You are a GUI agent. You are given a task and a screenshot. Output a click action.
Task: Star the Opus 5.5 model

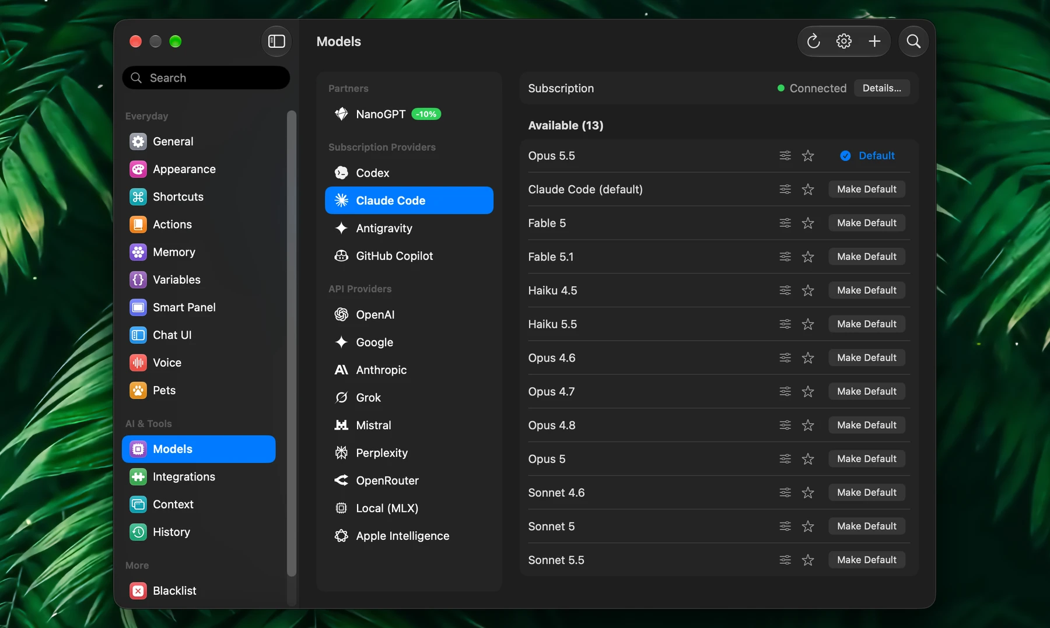pos(808,156)
